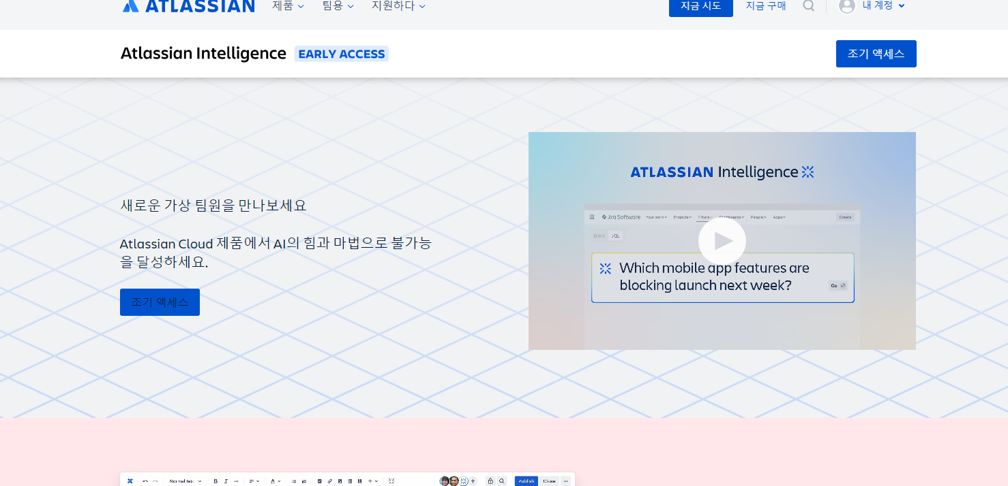Insert an action item checkbox
This screenshot has height=486, width=1008.
319,481
